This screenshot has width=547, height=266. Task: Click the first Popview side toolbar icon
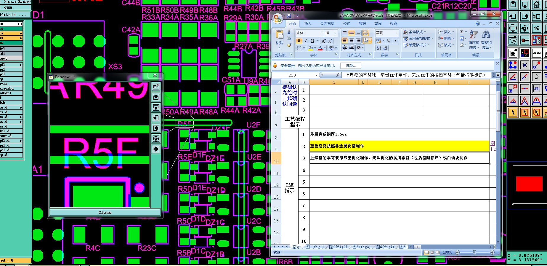point(156,87)
